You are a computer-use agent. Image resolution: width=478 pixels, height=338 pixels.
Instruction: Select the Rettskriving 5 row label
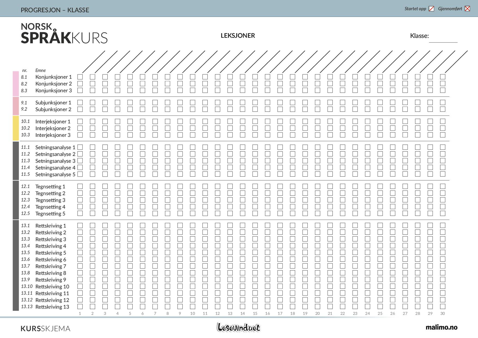click(51, 253)
